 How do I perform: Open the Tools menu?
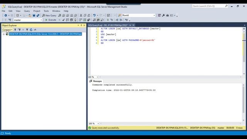pos(46,11)
